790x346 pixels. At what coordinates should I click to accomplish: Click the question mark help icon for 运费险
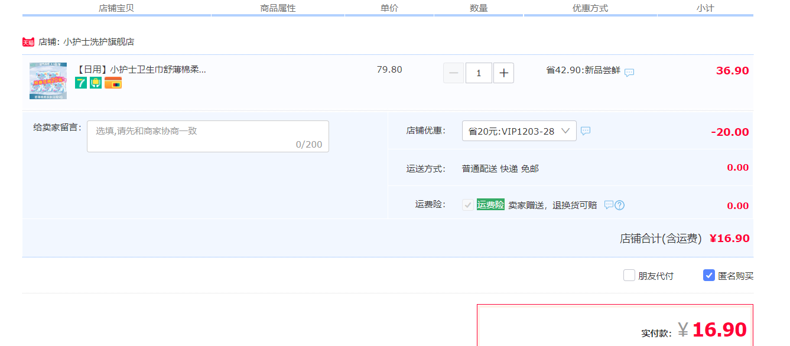620,205
